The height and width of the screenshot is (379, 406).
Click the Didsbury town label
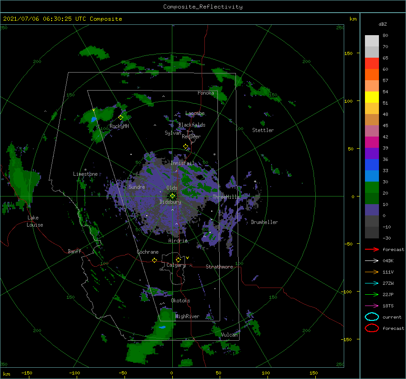pos(170,202)
